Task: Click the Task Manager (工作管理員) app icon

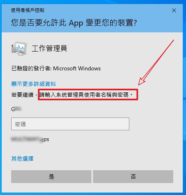Action: pyautogui.click(x=19, y=49)
